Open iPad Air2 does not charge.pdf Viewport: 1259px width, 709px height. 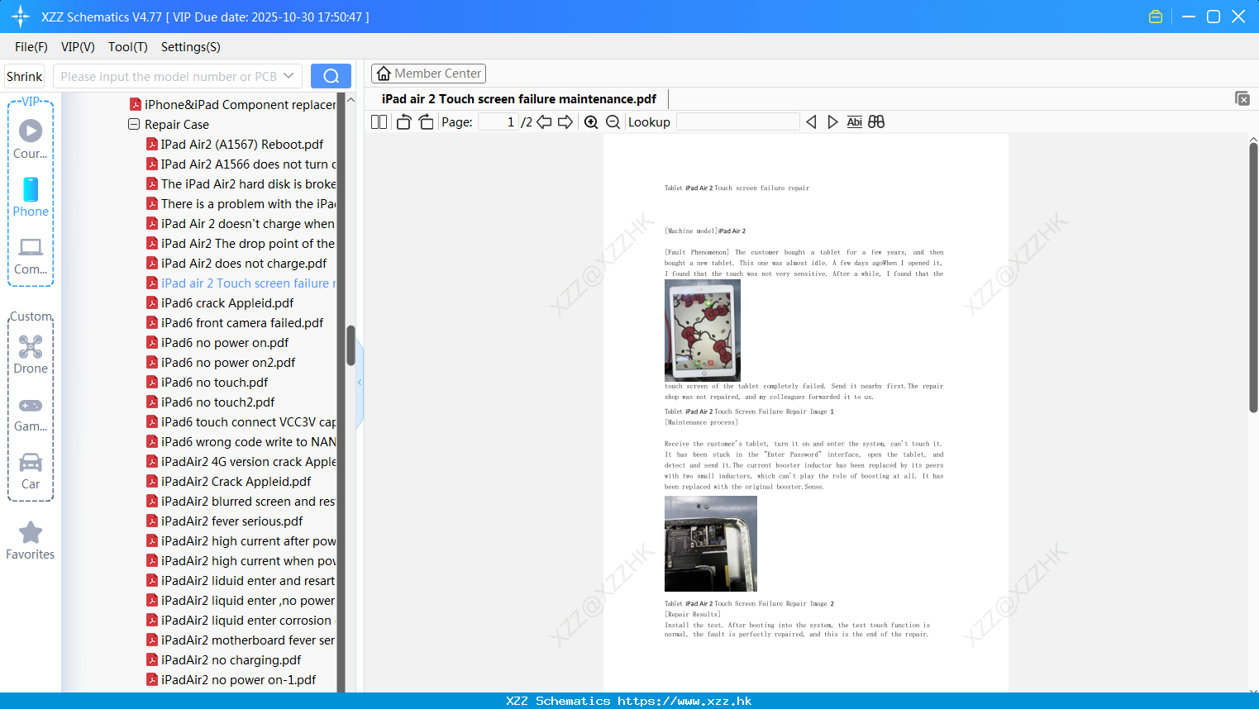[236, 264]
